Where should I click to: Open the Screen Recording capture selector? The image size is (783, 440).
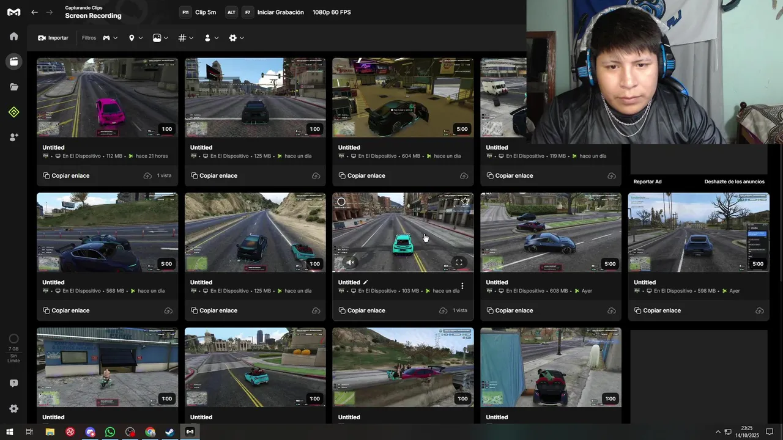point(93,12)
